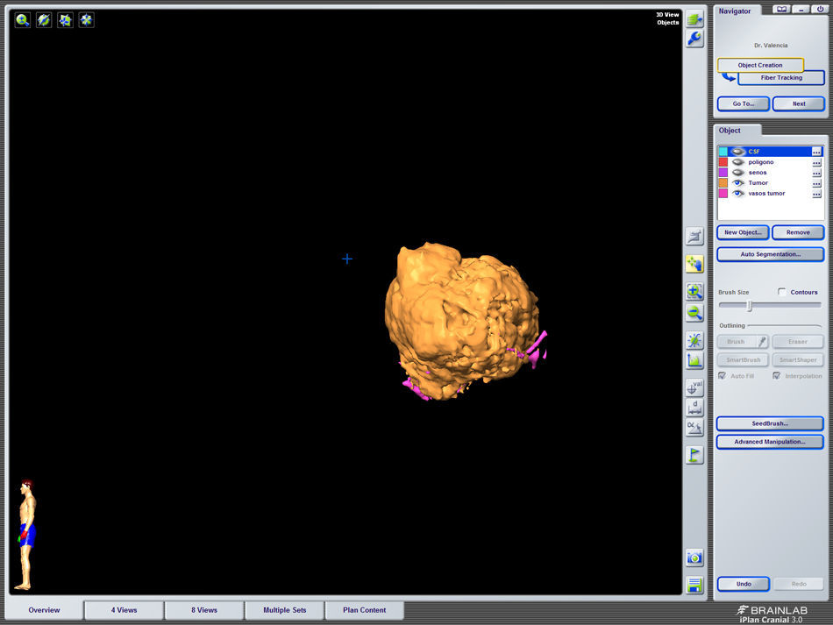The height and width of the screenshot is (625, 833).
Task: Click the green floppy disk save icon
Action: point(694,585)
